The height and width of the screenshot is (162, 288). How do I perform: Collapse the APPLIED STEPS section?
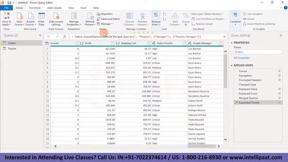tap(232, 65)
